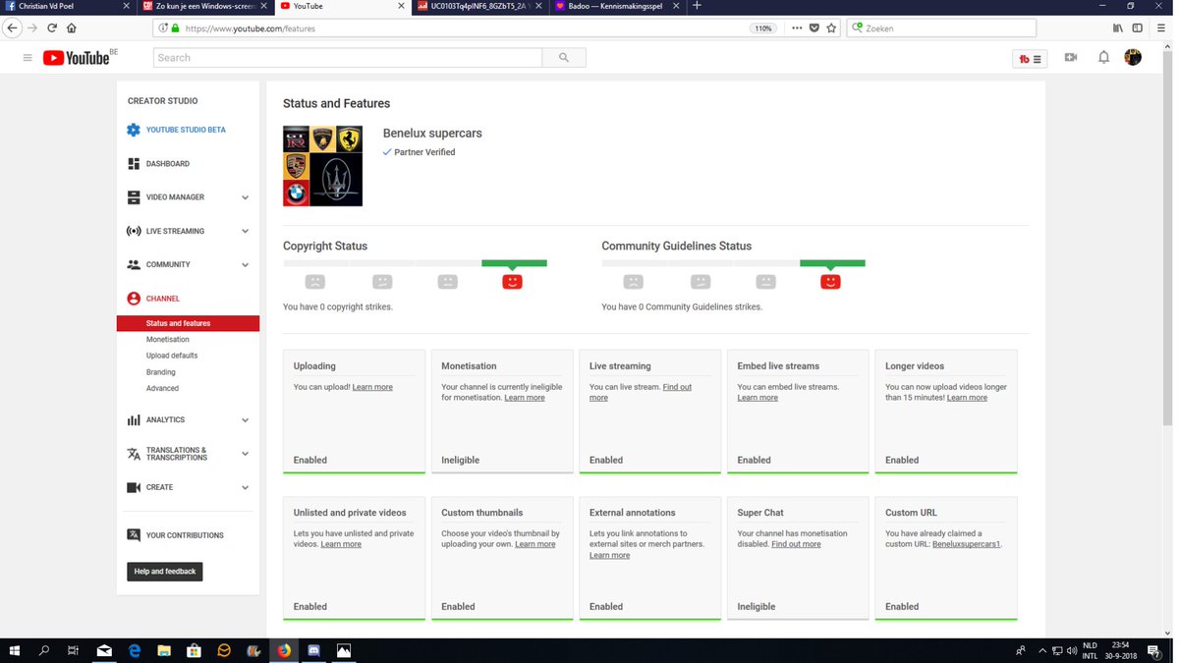
Task: Open Upload defaults page
Action: pos(172,356)
